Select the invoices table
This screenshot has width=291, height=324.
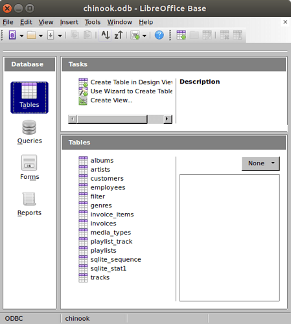pos(103,224)
